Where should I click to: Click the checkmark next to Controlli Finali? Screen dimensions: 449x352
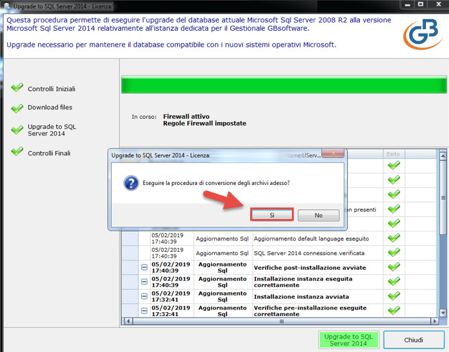click(17, 151)
